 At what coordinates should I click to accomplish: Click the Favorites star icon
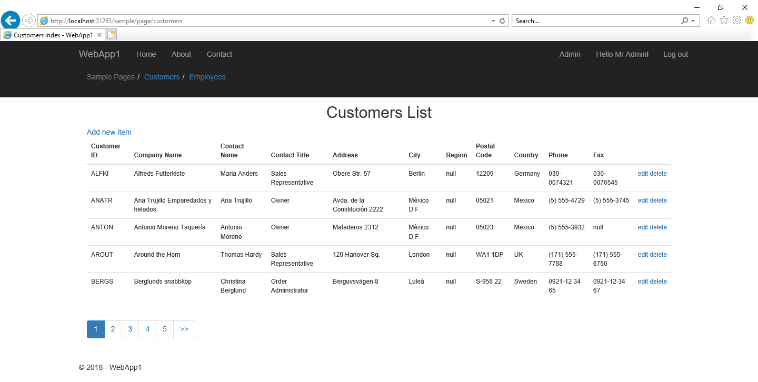pyautogui.click(x=724, y=21)
